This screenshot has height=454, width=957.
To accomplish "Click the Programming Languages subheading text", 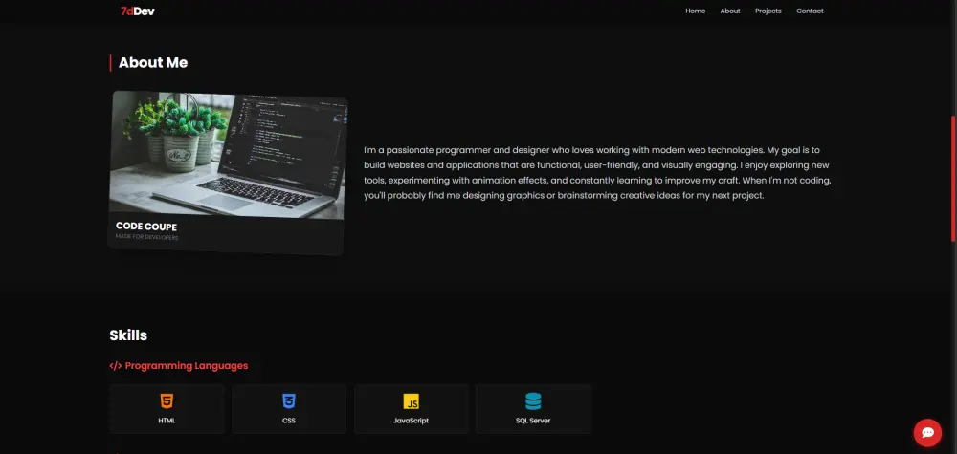I will coord(187,366).
